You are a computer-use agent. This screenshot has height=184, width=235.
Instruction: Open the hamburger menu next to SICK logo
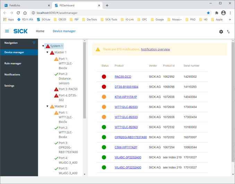7,31
